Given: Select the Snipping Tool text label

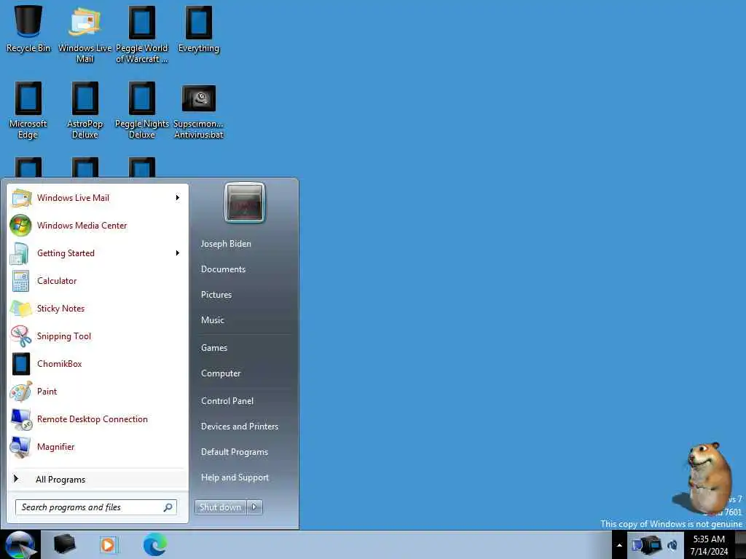Looking at the screenshot, I should click(64, 336).
